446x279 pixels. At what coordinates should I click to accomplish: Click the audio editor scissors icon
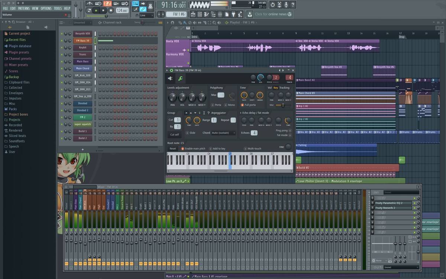(x=279, y=5)
